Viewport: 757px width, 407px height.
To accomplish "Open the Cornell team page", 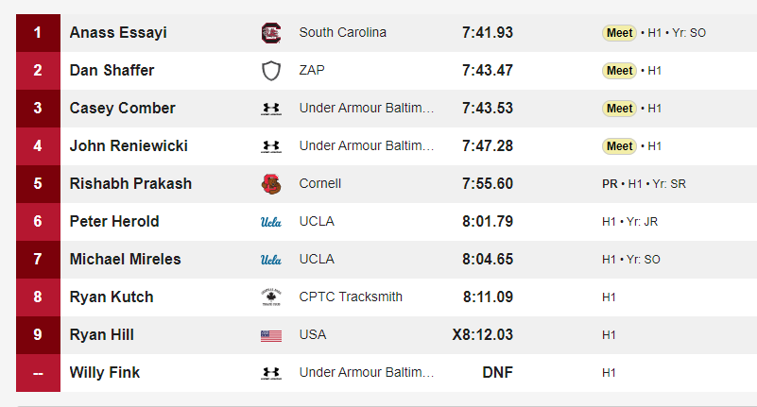I will click(320, 184).
